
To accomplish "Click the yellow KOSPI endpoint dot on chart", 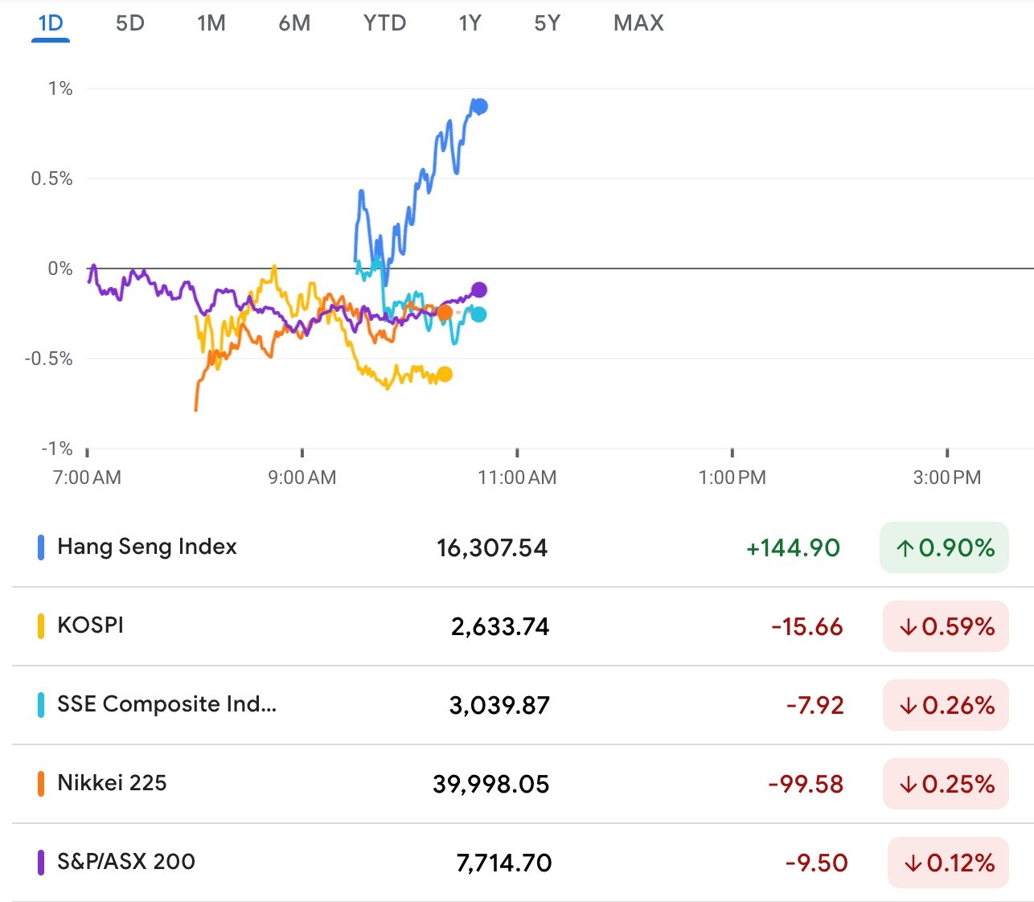I will click(445, 374).
